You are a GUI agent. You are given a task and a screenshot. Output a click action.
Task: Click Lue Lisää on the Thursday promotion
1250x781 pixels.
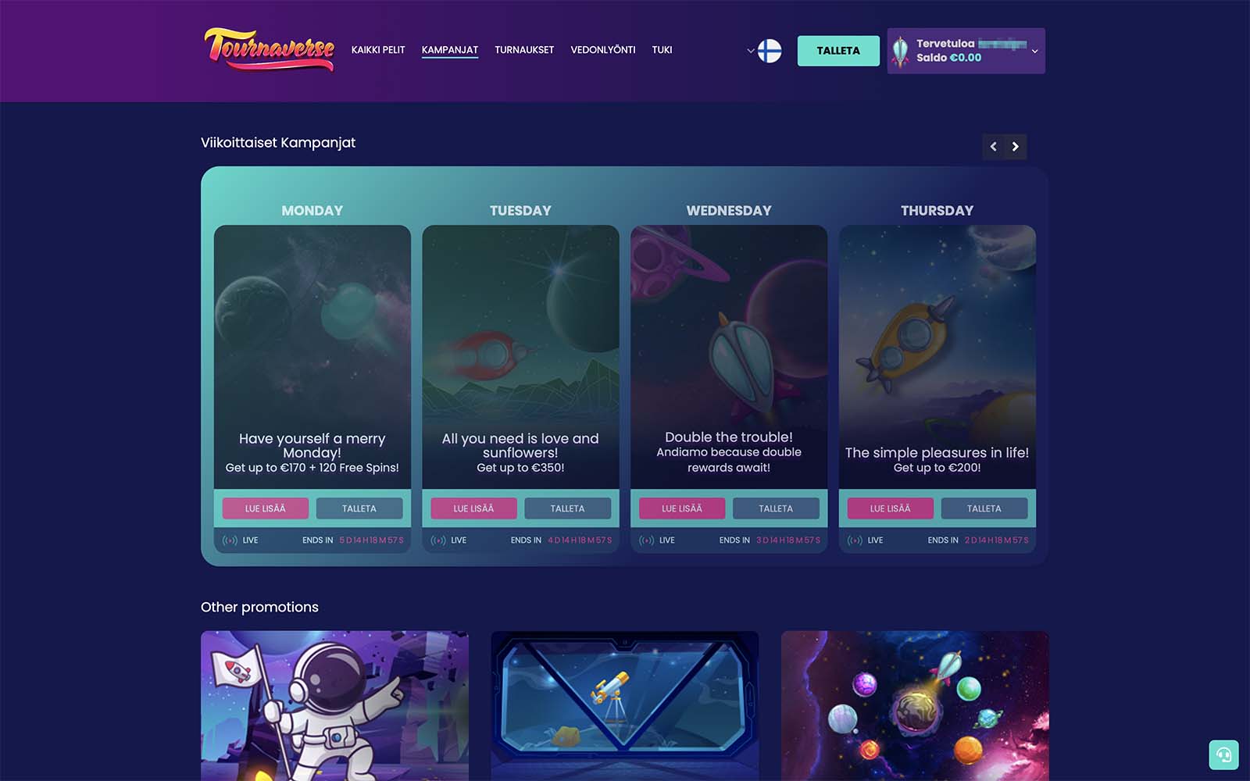click(891, 508)
